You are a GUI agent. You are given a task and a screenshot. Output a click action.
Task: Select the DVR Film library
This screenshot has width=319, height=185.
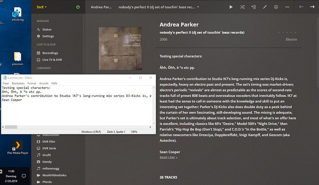click(49, 142)
